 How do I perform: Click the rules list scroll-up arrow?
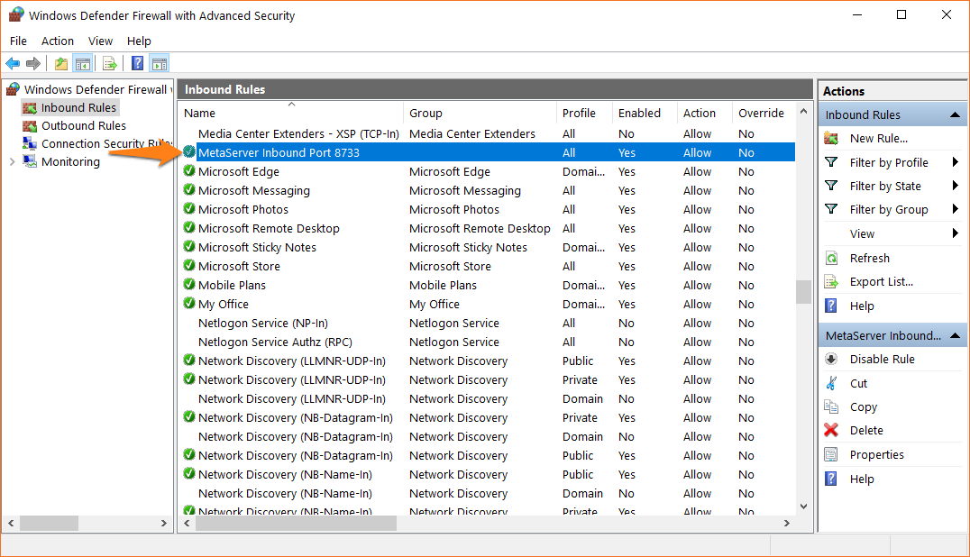803,111
